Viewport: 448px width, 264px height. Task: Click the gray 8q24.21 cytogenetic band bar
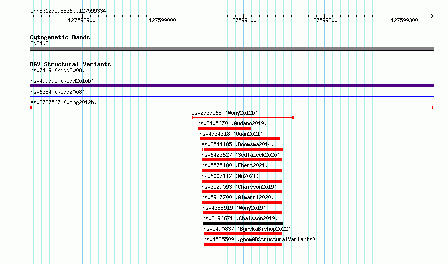click(232, 49)
